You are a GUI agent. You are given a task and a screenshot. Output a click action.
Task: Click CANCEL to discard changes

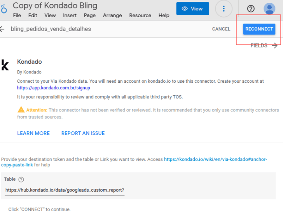pos(221,29)
